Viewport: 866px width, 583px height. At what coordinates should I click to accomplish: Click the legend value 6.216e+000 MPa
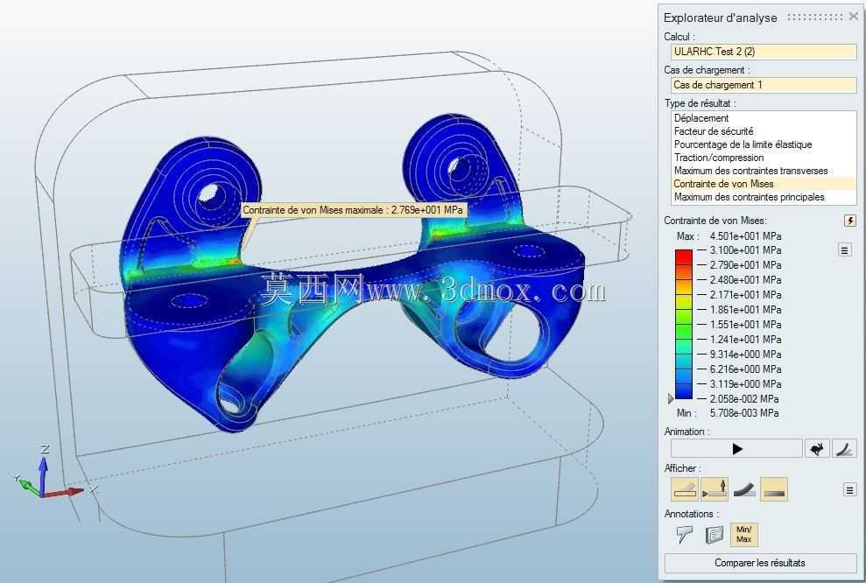click(x=745, y=369)
